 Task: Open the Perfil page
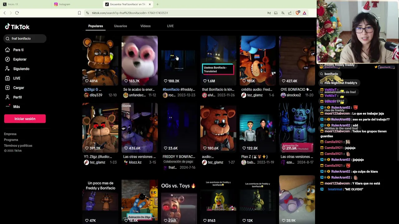17,97
